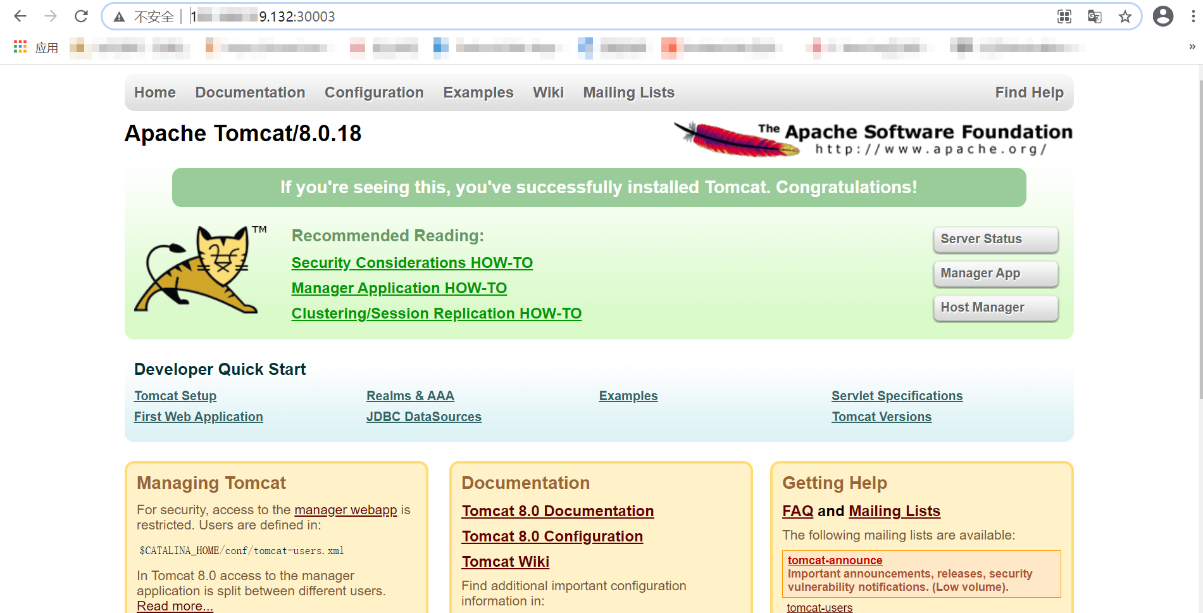This screenshot has height=613, width=1203.
Task: Open the manager webapp link
Action: click(x=346, y=510)
